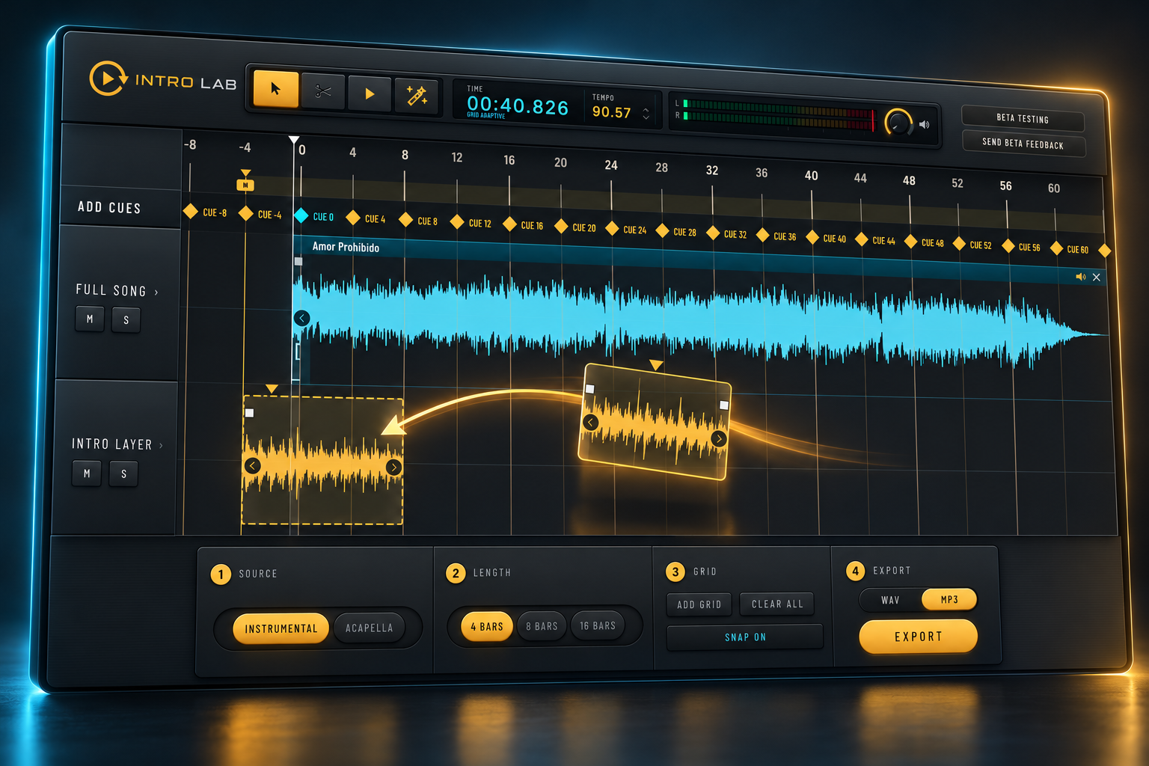Click left arrow on the tilted floating clip
Image resolution: width=1149 pixels, height=766 pixels.
pos(590,423)
